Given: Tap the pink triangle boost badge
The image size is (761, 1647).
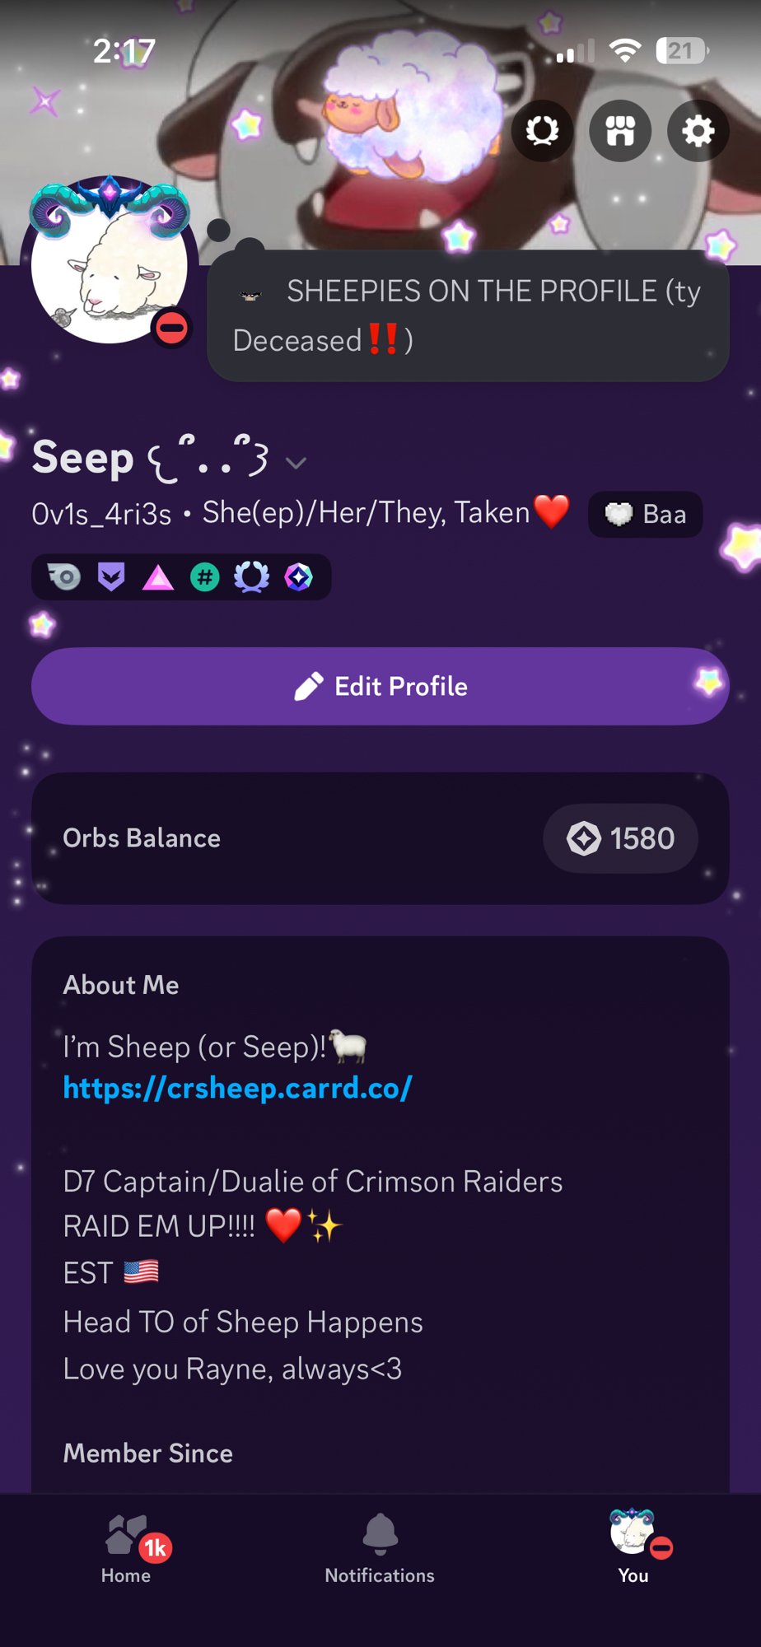Looking at the screenshot, I should pyautogui.click(x=158, y=578).
